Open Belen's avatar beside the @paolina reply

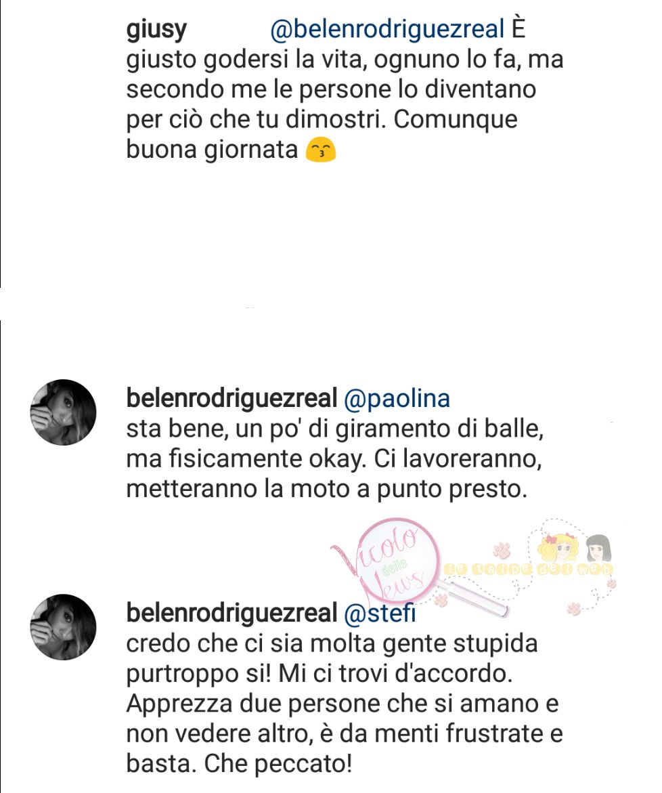(63, 412)
